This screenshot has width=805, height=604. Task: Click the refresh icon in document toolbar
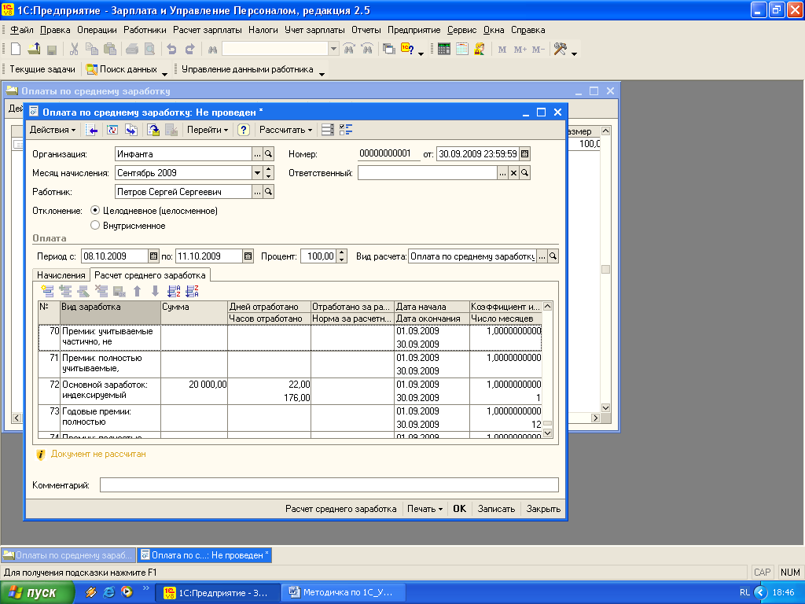(112, 130)
